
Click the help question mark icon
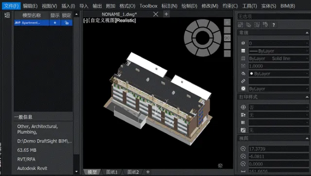click(x=274, y=25)
